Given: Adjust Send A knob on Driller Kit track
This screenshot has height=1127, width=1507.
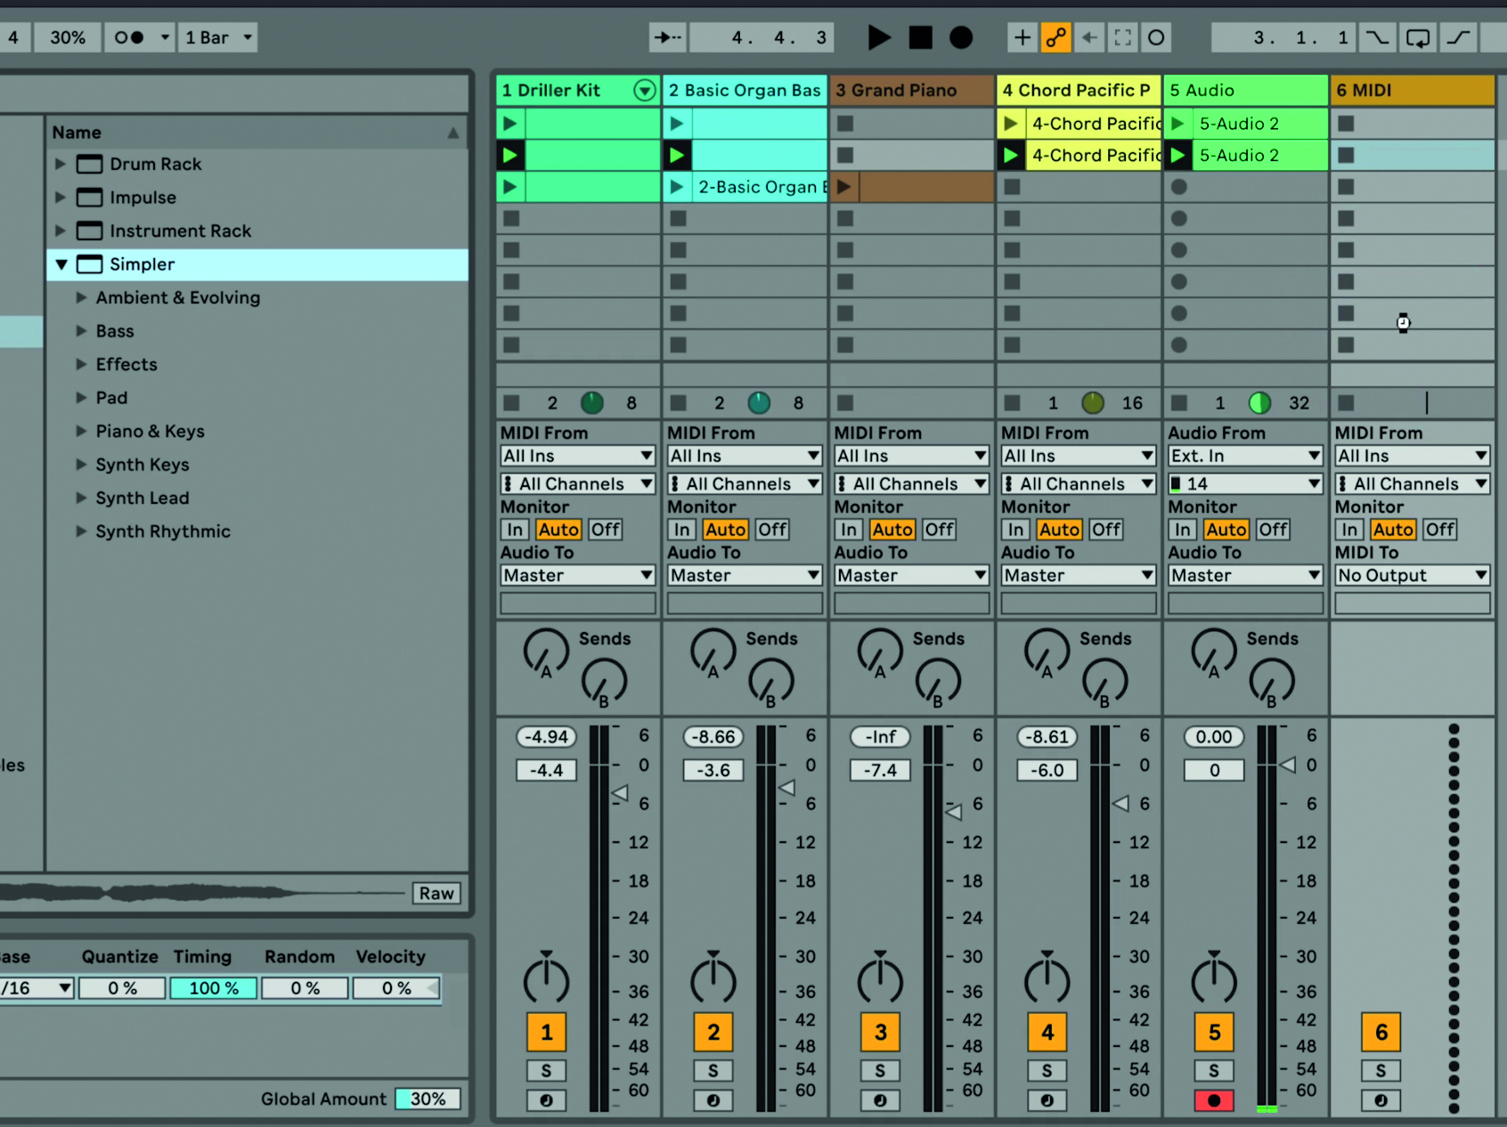Looking at the screenshot, I should coord(546,653).
